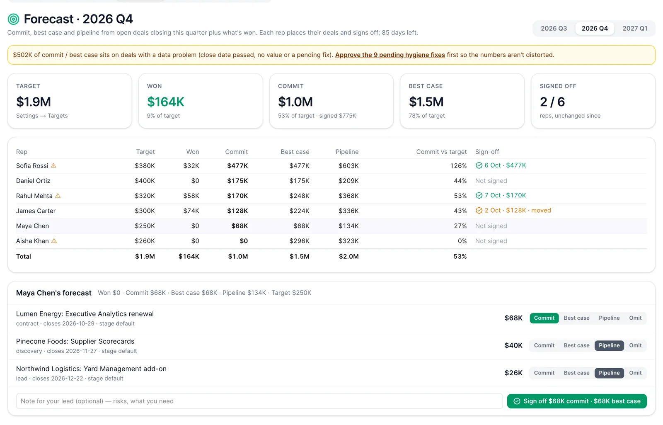Set Lumen Energy deal to Commit
This screenshot has width=663, height=425.
[544, 318]
